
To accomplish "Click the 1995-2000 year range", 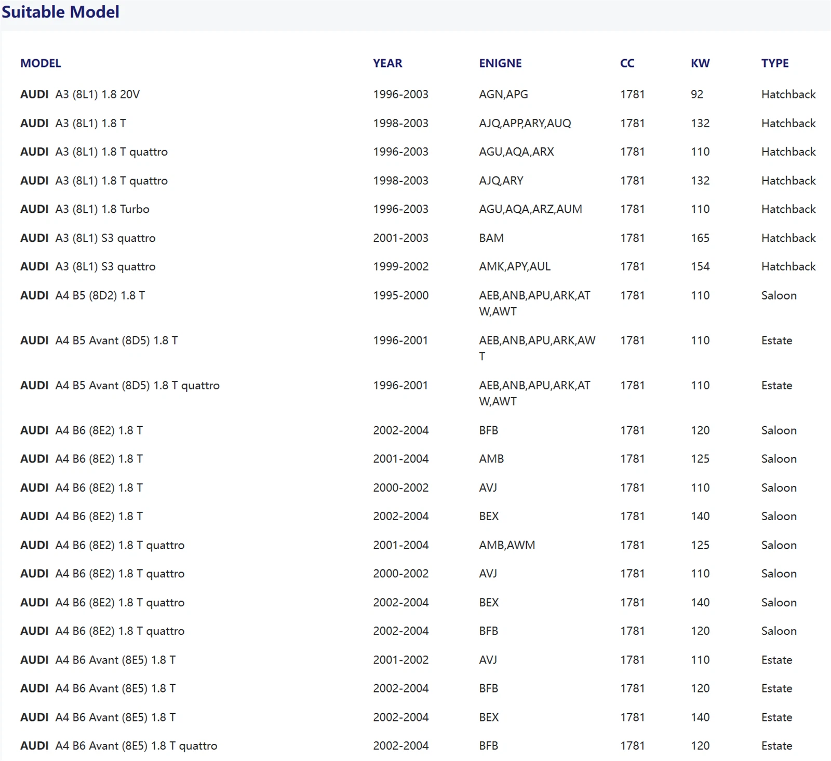I will (400, 295).
